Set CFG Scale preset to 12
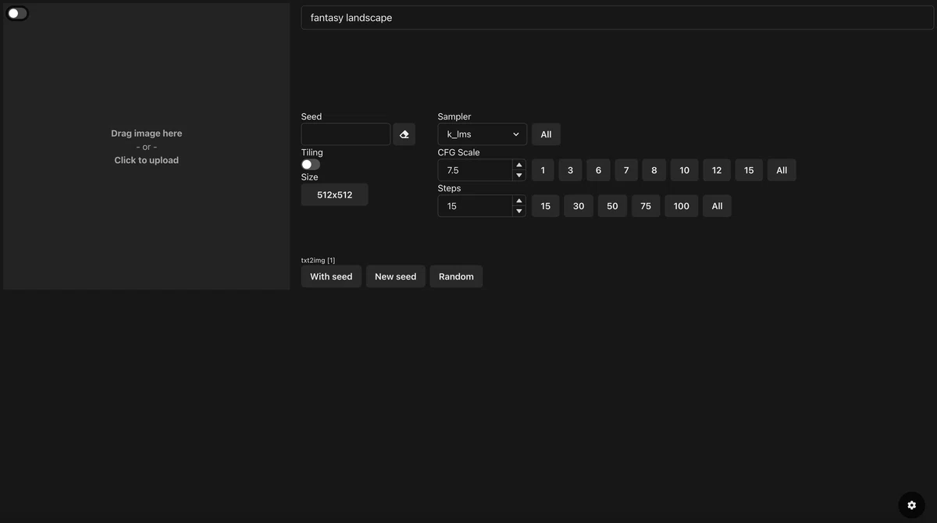Screen dimensions: 937x523 717,170
